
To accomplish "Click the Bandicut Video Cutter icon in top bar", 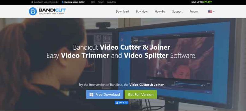I will pyautogui.click(x=63, y=2).
